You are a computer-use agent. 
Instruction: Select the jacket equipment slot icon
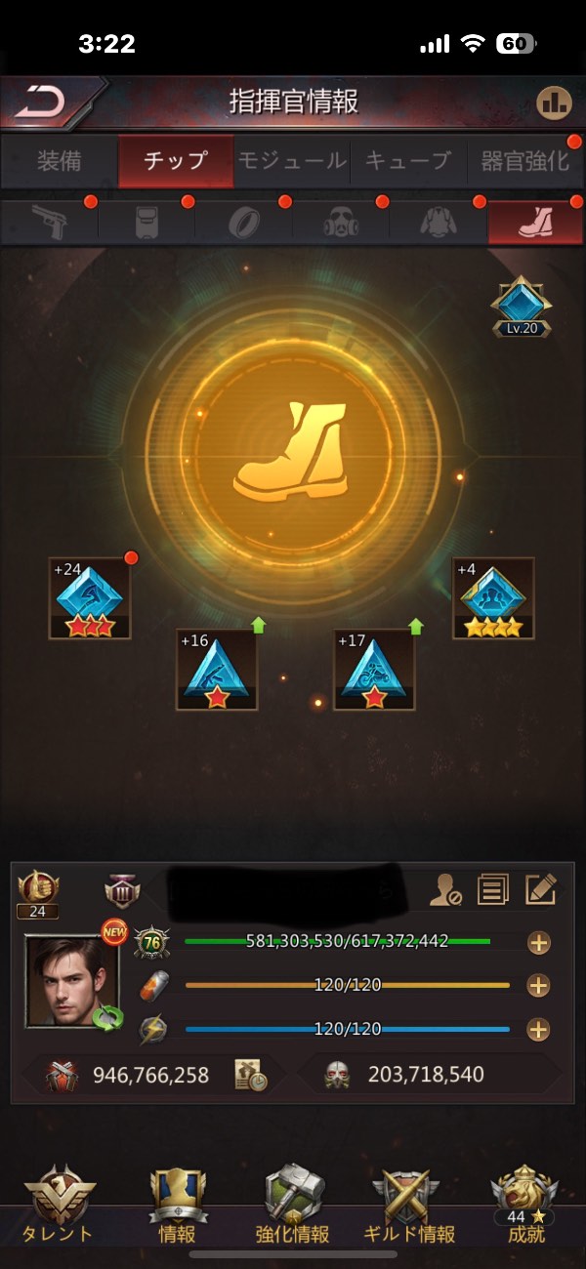pos(438,222)
